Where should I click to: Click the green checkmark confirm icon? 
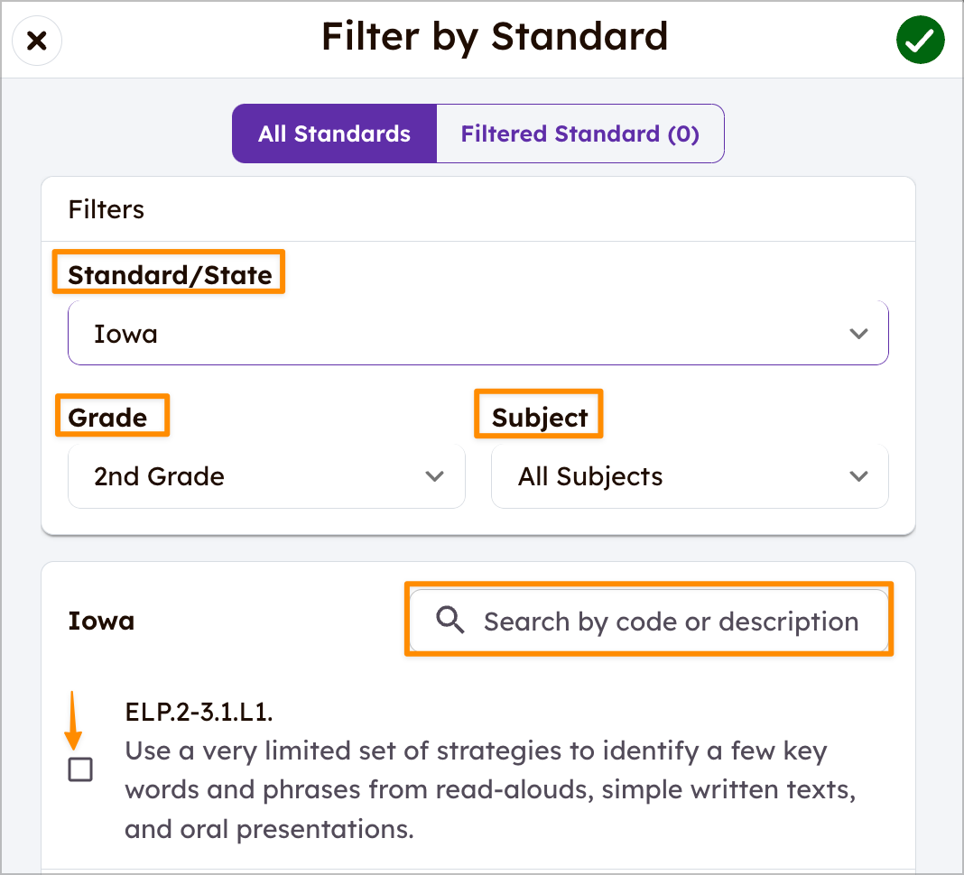(920, 40)
